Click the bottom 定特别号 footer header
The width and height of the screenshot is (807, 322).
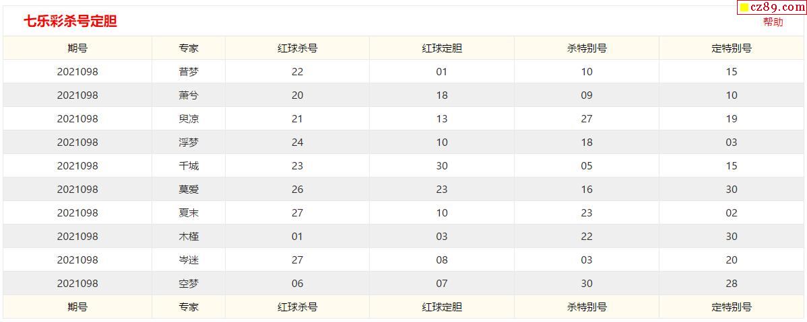[x=732, y=307]
